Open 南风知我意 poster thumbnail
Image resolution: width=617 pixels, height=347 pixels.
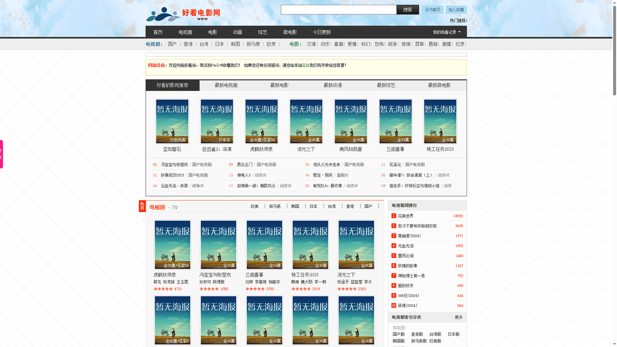coord(351,122)
